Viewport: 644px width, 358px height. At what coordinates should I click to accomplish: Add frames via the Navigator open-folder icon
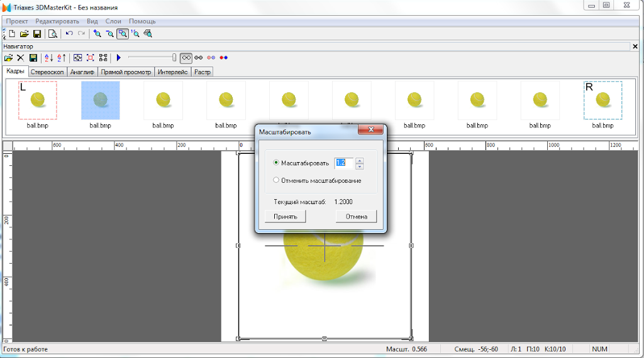[8, 58]
